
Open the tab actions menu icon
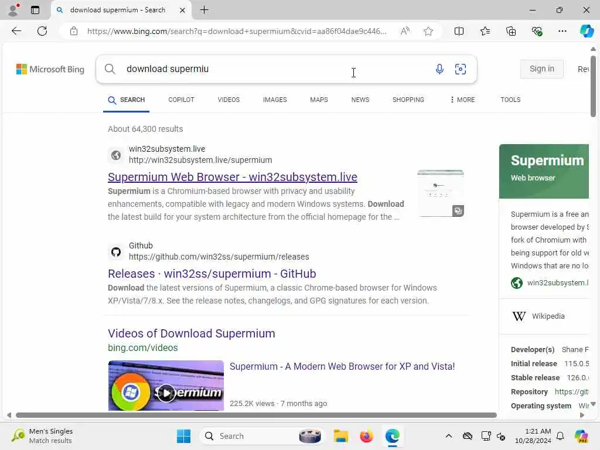point(35,10)
